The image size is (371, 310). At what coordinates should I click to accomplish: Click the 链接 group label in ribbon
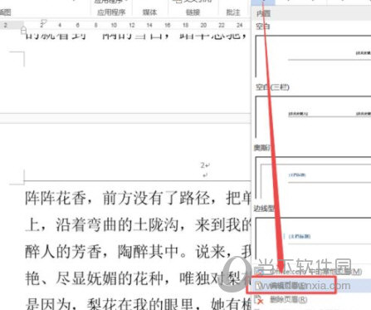[x=193, y=12]
